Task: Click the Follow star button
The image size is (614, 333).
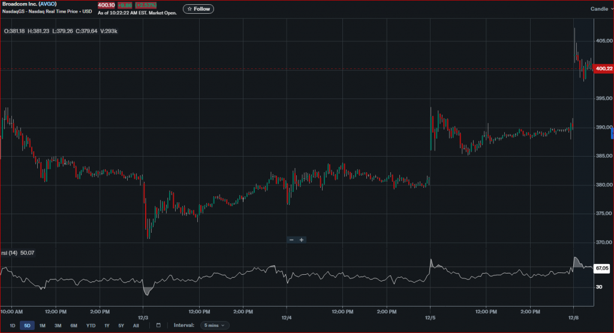Action: click(198, 9)
